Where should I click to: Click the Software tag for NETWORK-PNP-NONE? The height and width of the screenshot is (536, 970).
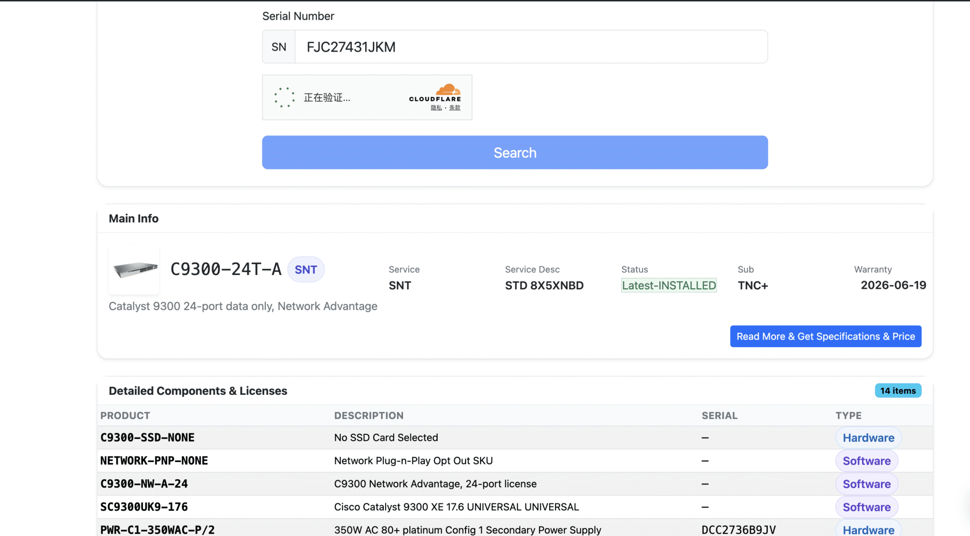pos(866,461)
